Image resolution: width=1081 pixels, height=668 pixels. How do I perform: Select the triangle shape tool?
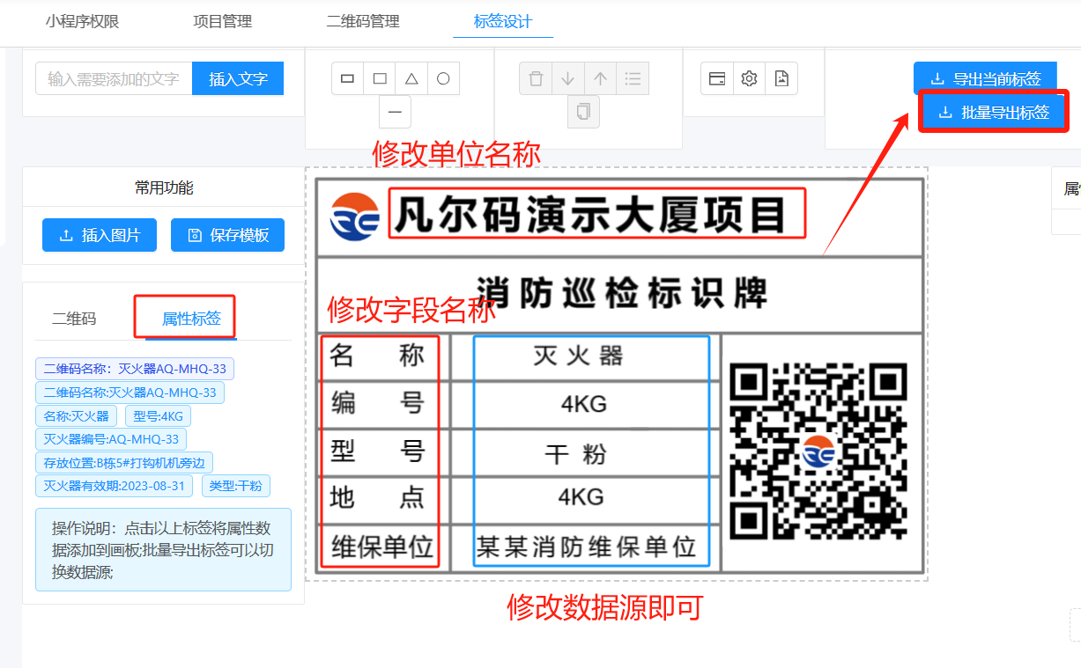click(411, 78)
